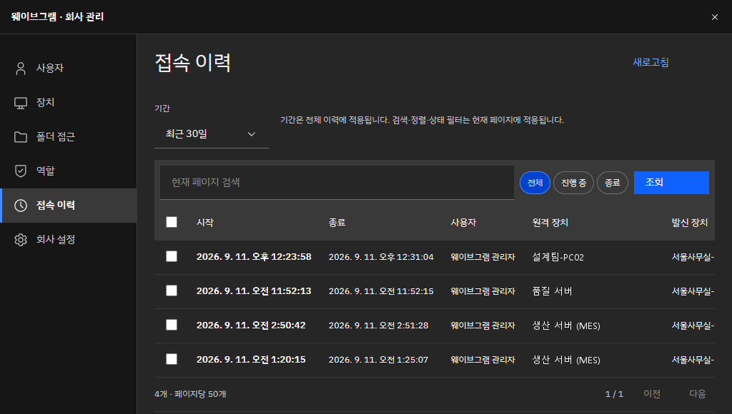Screen dimensions: 732x414
Task: Click 웨이브그램 관리자 in the 설계팀-PC02 row
Action: coord(483,257)
